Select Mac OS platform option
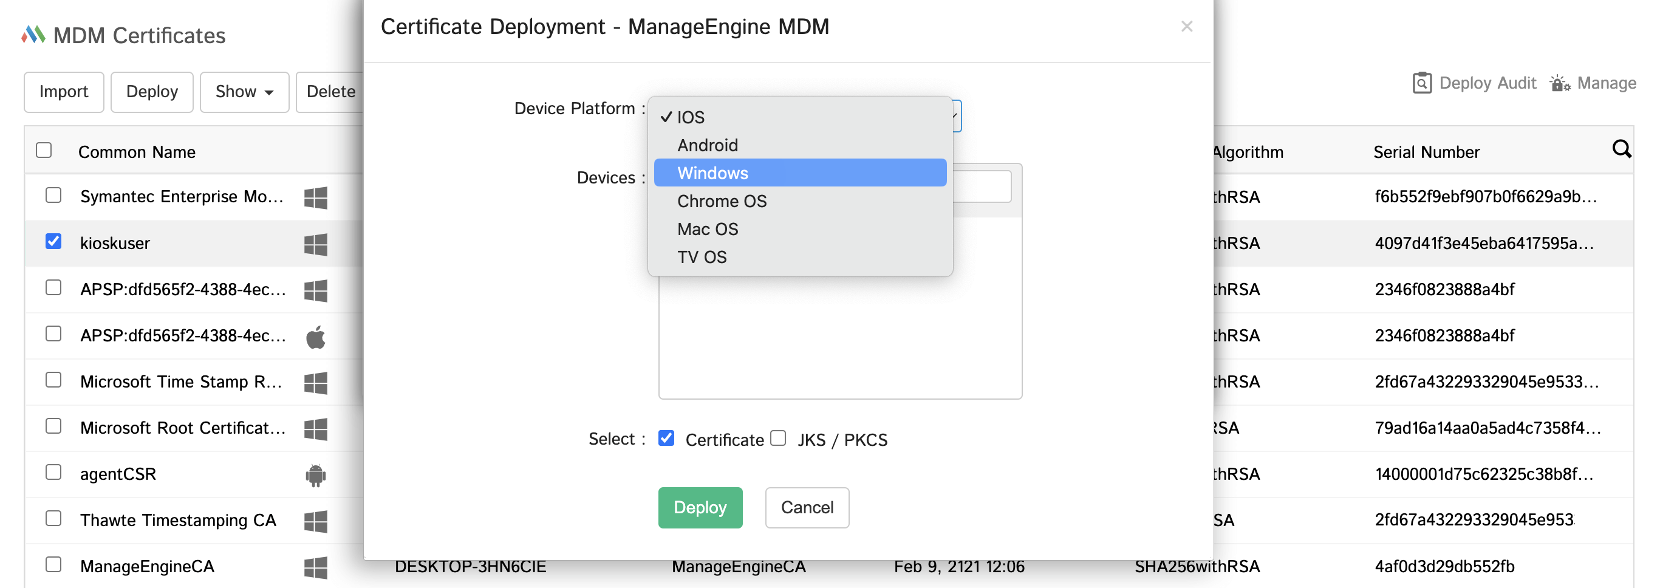The width and height of the screenshot is (1660, 588). click(x=708, y=229)
